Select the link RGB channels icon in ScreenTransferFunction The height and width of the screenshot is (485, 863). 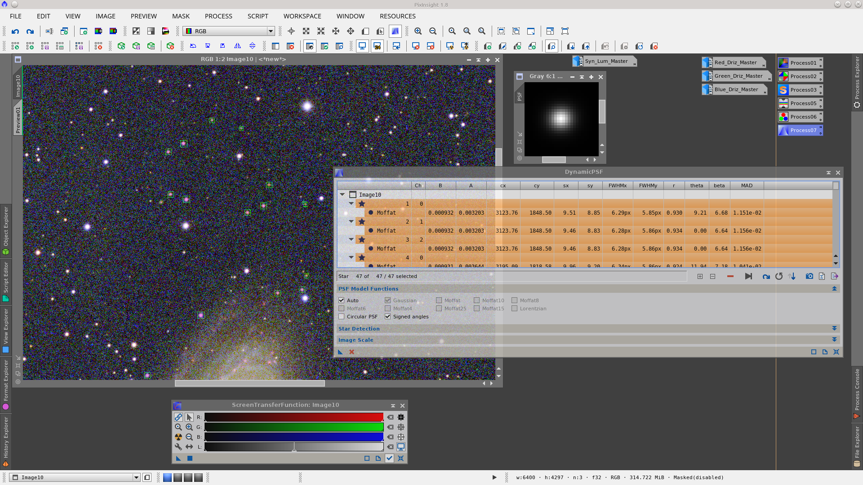[178, 417]
